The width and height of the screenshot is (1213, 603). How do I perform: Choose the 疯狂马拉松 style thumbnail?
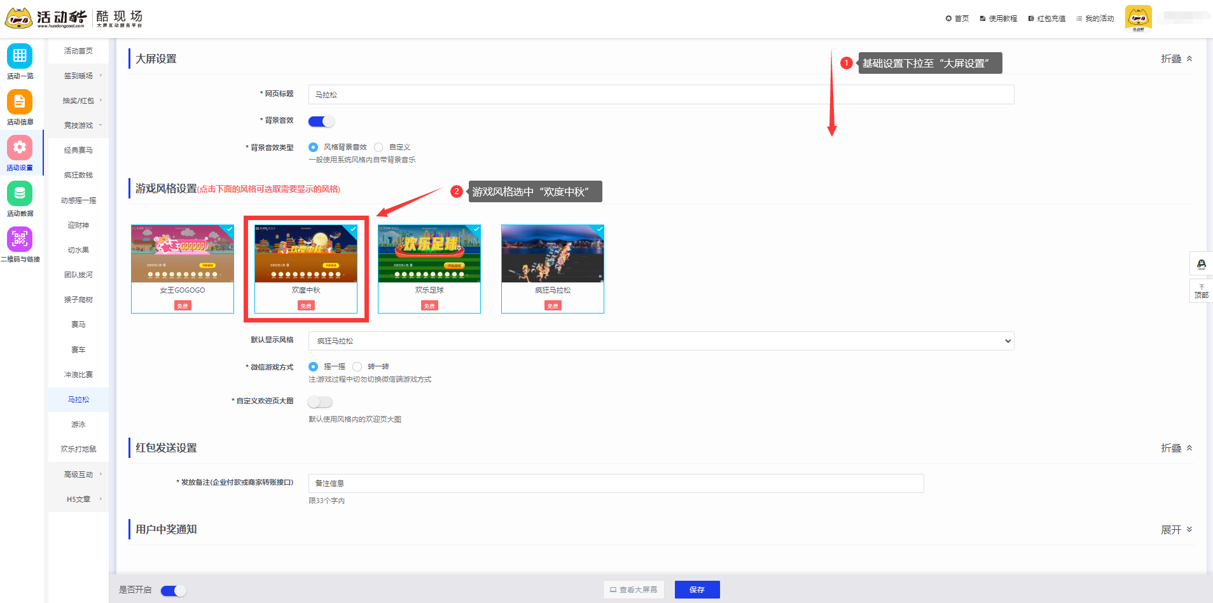click(553, 268)
